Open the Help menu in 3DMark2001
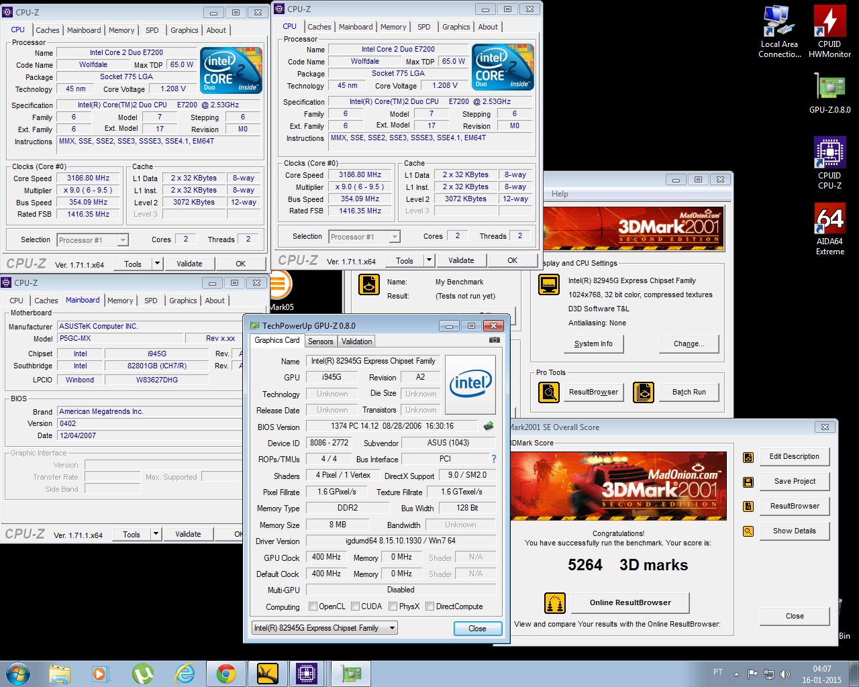The height and width of the screenshot is (687, 859). pos(560,194)
